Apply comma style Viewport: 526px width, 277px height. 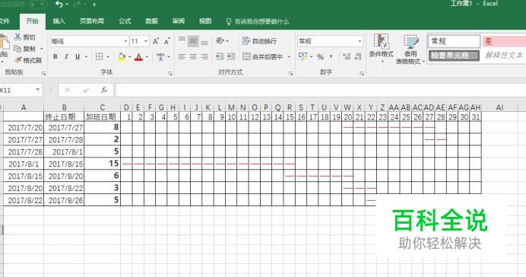331,57
